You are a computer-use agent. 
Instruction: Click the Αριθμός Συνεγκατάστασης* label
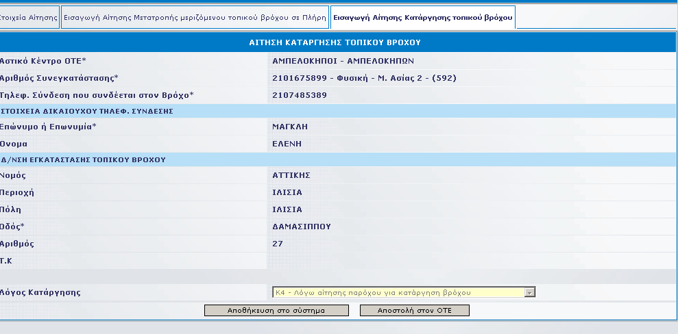coord(59,78)
